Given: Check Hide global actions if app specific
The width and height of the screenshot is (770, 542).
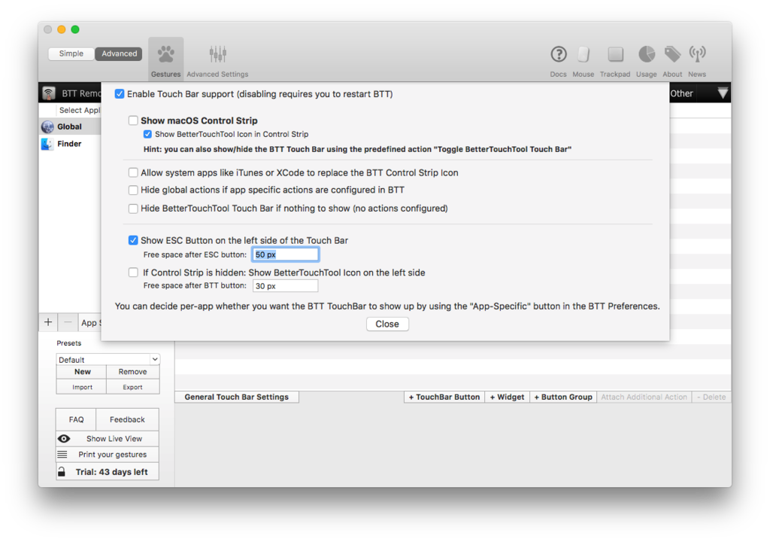Looking at the screenshot, I should [133, 190].
